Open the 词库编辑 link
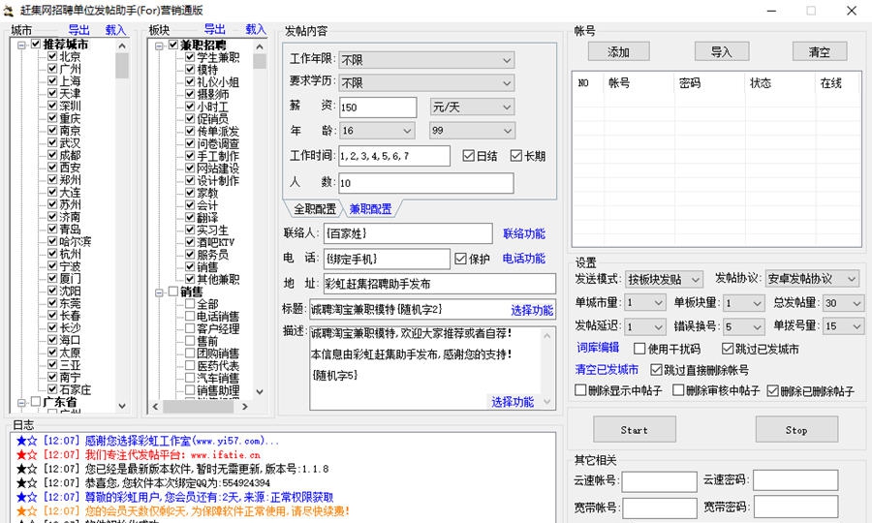 tap(598, 348)
